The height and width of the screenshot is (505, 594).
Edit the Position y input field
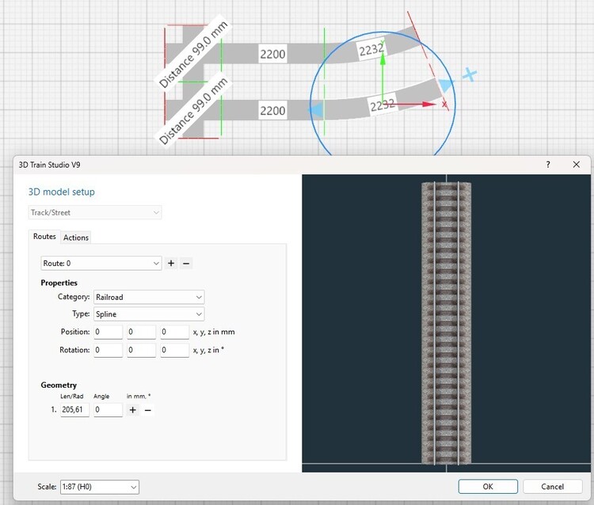point(141,332)
